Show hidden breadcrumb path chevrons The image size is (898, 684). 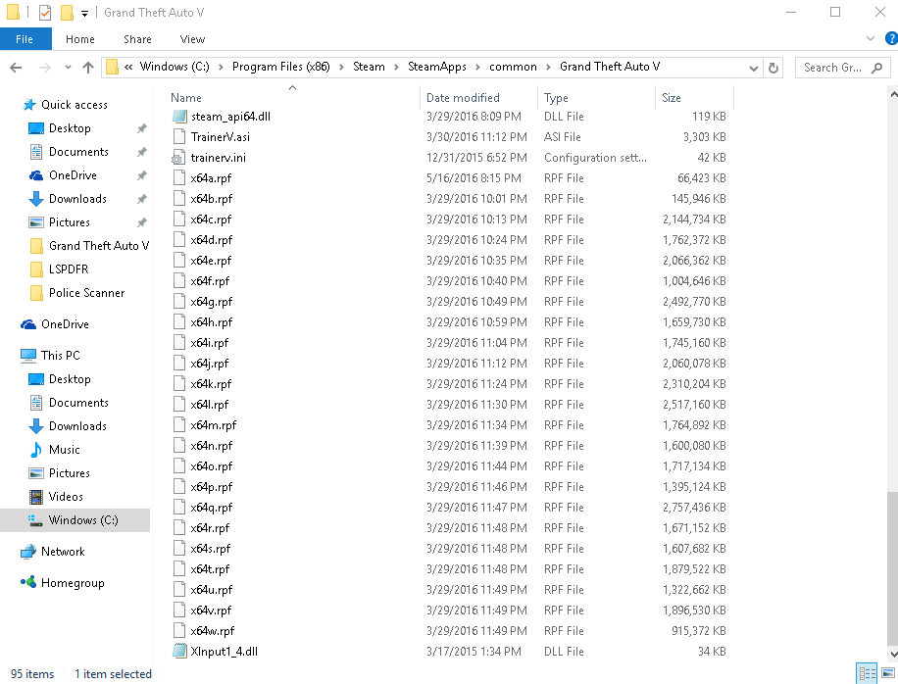click(128, 68)
